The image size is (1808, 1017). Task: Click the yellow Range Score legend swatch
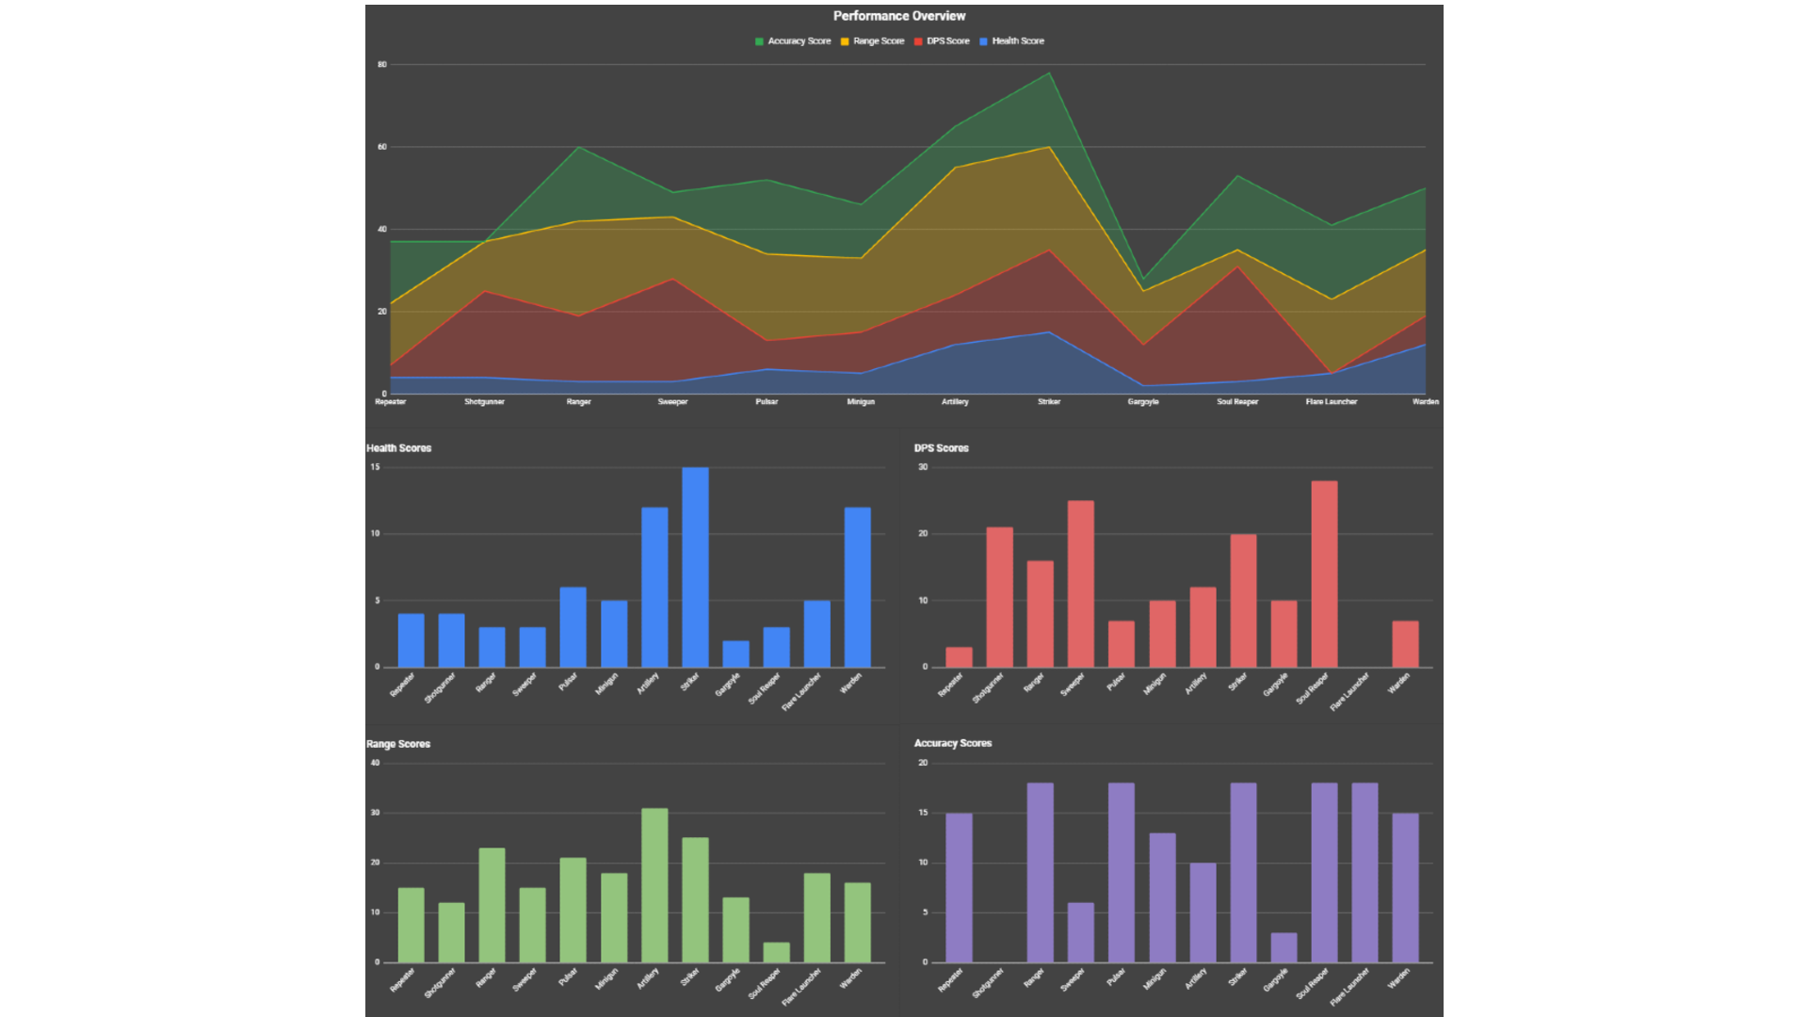point(845,41)
